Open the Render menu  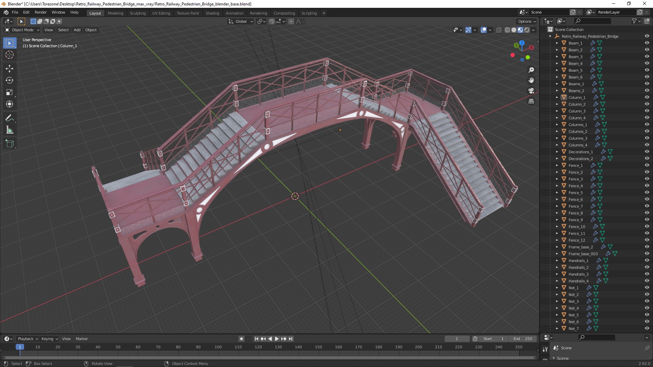40,12
